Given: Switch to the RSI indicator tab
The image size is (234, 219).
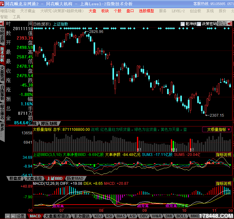Looking at the screenshot, I should click(109, 216).
